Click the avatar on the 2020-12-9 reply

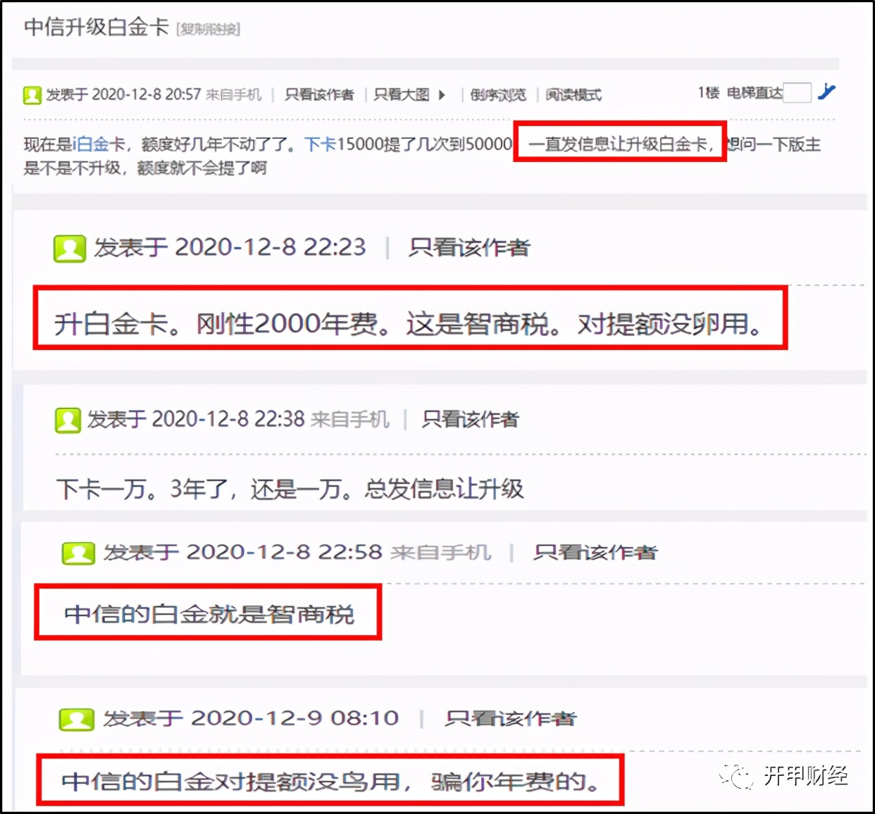pyautogui.click(x=76, y=719)
